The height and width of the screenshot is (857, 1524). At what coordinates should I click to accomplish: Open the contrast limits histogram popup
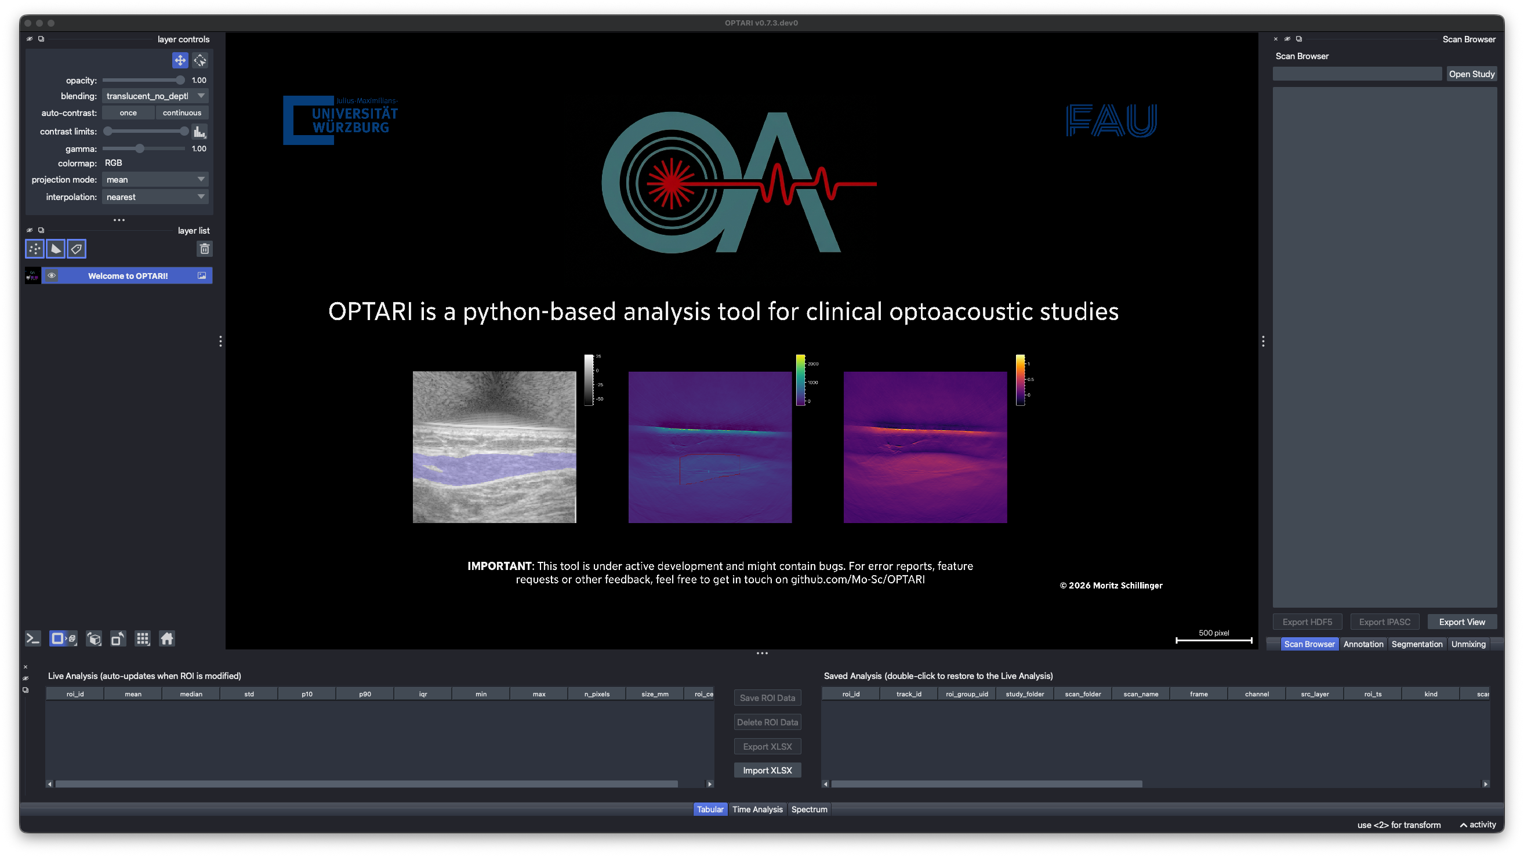200,131
